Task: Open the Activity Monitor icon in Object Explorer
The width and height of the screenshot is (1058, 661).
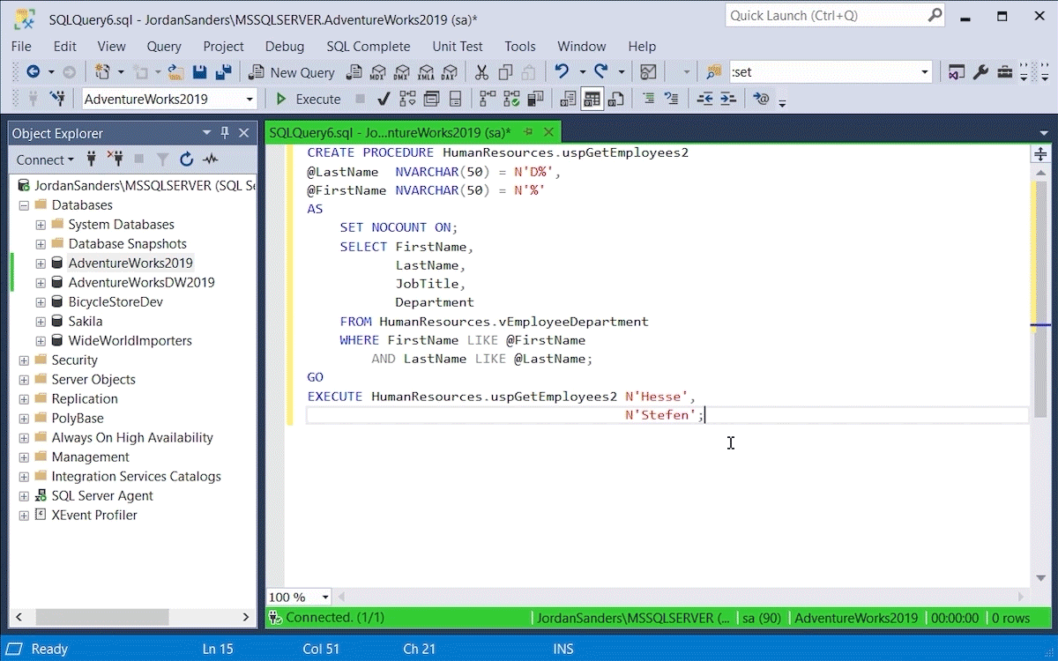Action: 210,160
